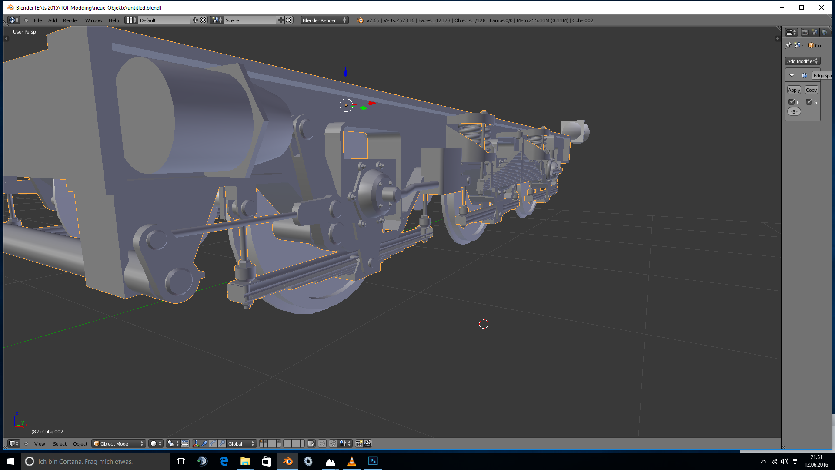Click the OpenGL render image camera icon

(359, 443)
